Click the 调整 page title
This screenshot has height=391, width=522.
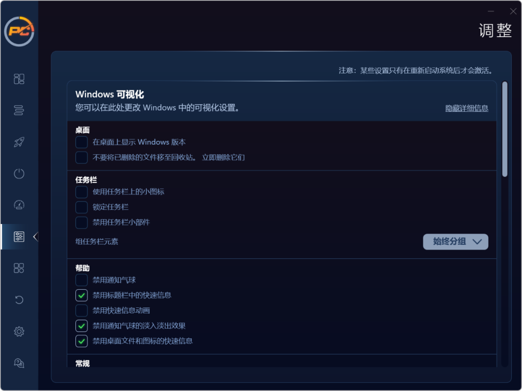(x=495, y=30)
